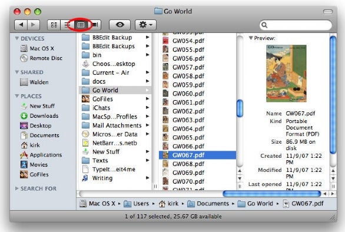Click the horizontal scrollbar left arrow

[325, 194]
